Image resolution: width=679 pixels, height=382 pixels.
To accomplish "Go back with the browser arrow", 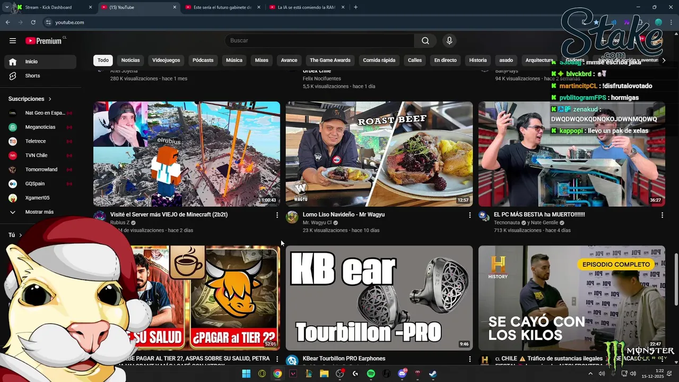I will pyautogui.click(x=7, y=22).
